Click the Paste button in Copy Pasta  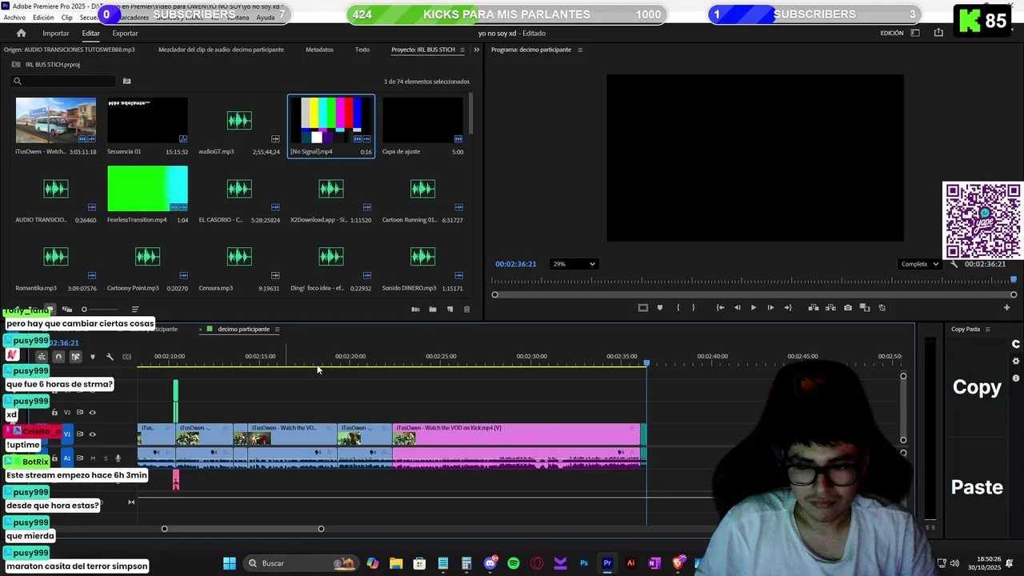[x=977, y=487]
